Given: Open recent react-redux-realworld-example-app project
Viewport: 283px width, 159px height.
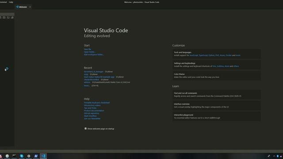Looking at the screenshot, I should click(x=99, y=77).
